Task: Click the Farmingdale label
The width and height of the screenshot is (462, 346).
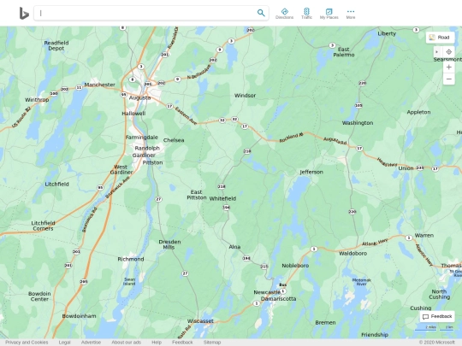Action: coord(142,138)
